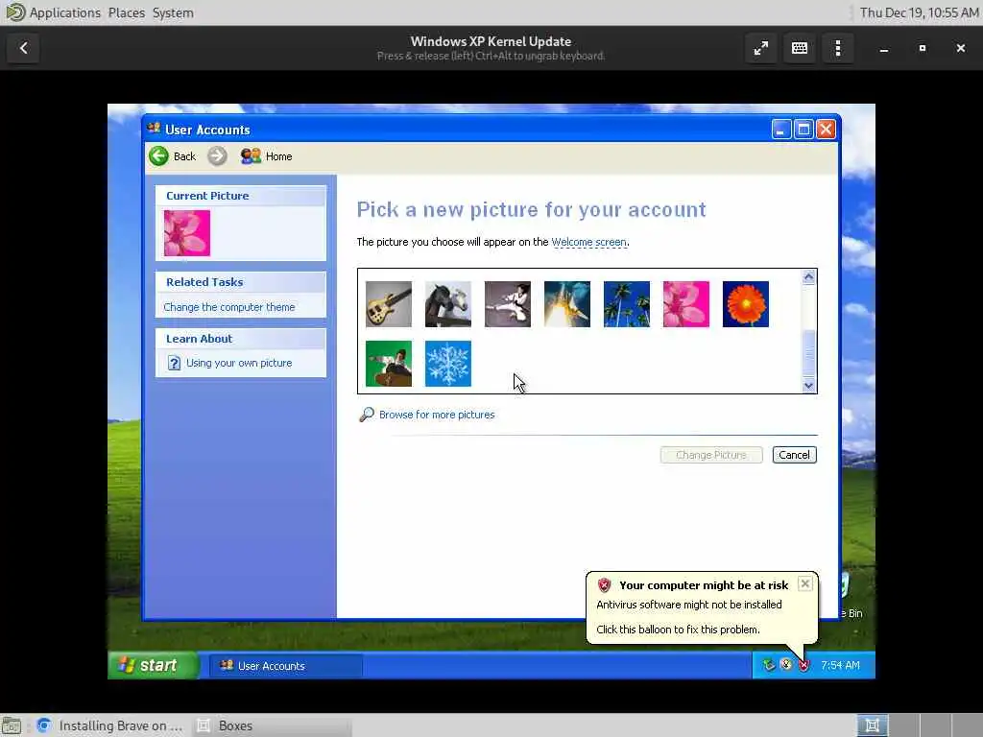The image size is (983, 737).
Task: Browse for more pictures
Action: 437,415
